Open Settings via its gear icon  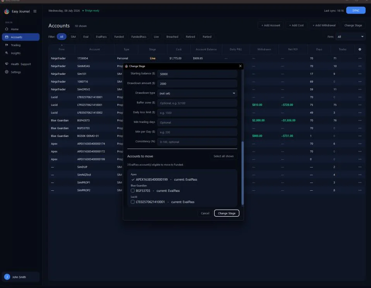point(7,72)
